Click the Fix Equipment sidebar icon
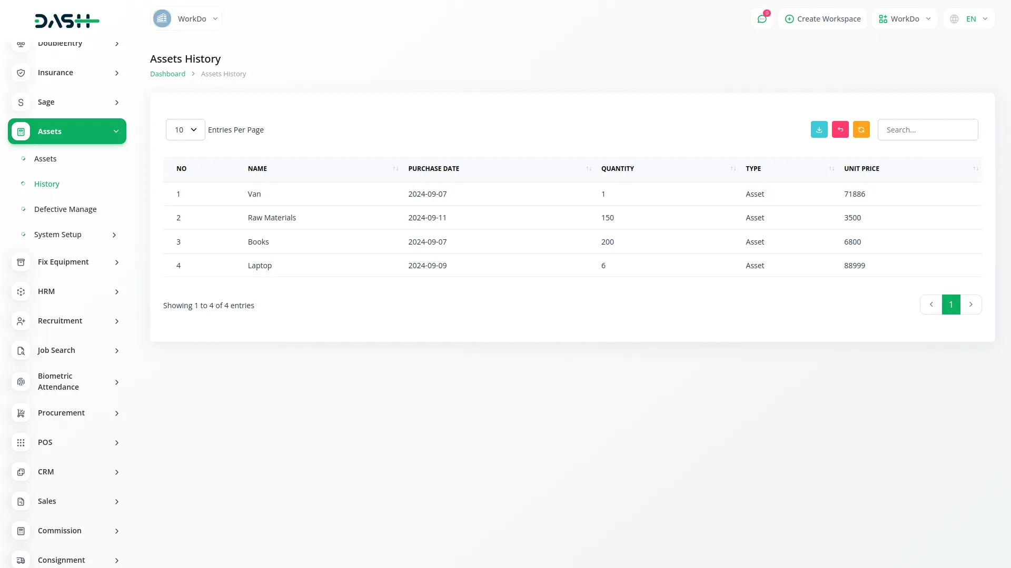The height and width of the screenshot is (568, 1011). (x=21, y=261)
